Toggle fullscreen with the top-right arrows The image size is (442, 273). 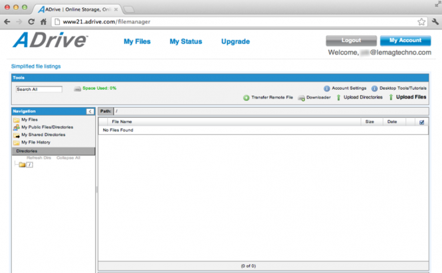click(x=437, y=4)
